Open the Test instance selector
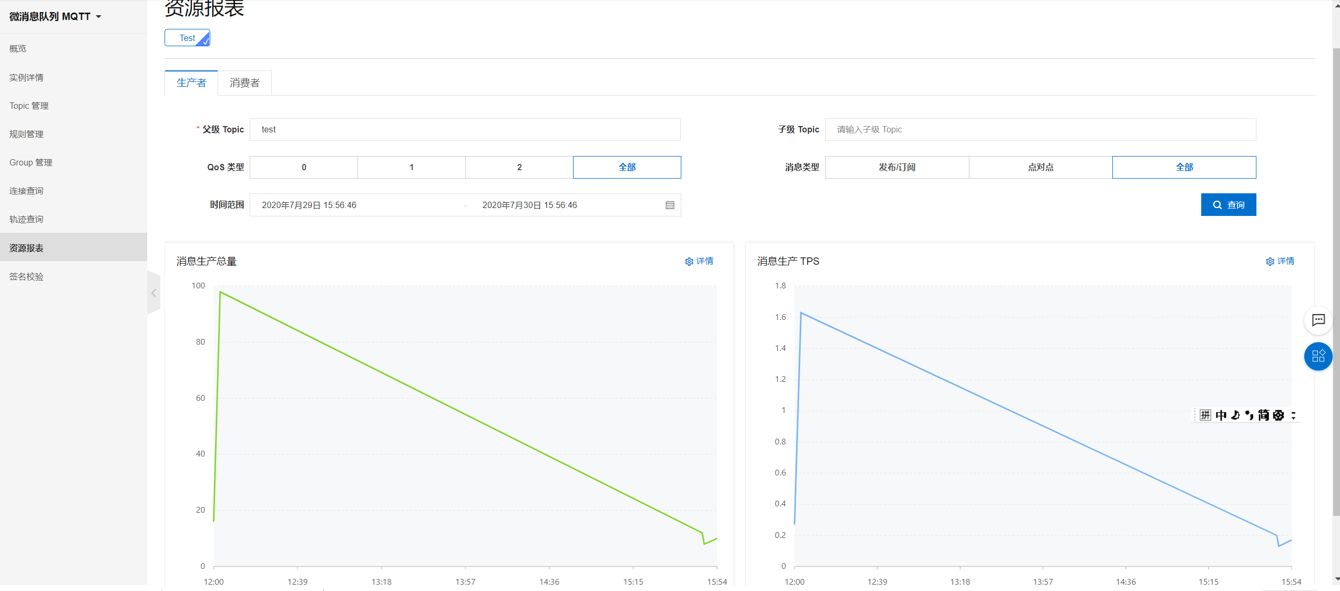1340x591 pixels. point(187,38)
